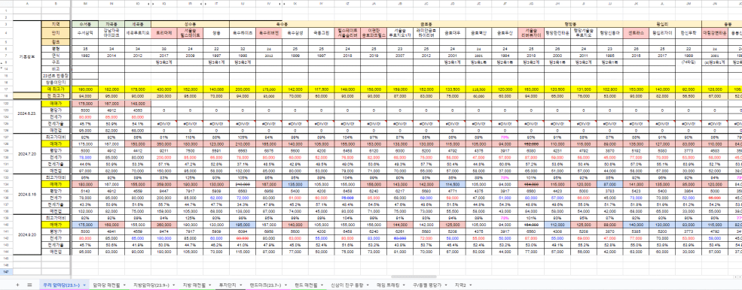
Task: Select the 2024.8.16 date cell
Action: tap(27, 194)
